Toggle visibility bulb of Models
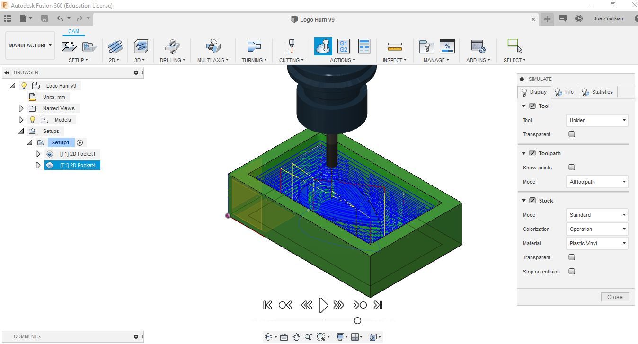The height and width of the screenshot is (344, 638). [33, 120]
